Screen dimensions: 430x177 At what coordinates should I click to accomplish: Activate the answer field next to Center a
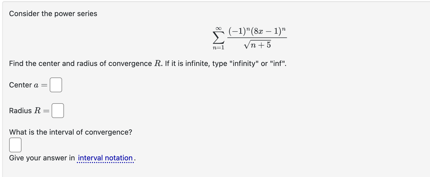(56, 84)
